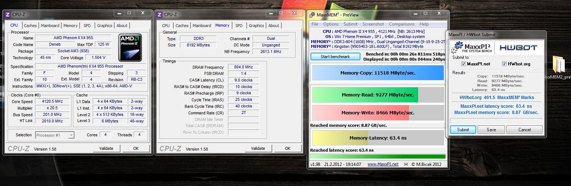Open the MaxxMEM File menu

315,24
